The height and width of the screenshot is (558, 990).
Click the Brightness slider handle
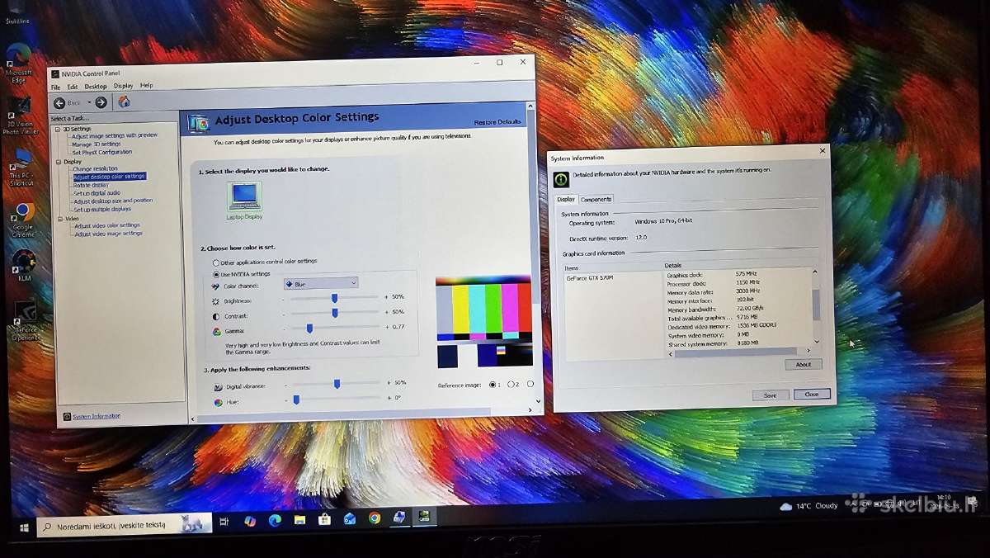[334, 298]
